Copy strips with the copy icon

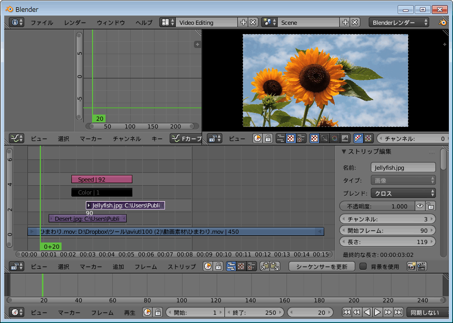tap(264, 266)
